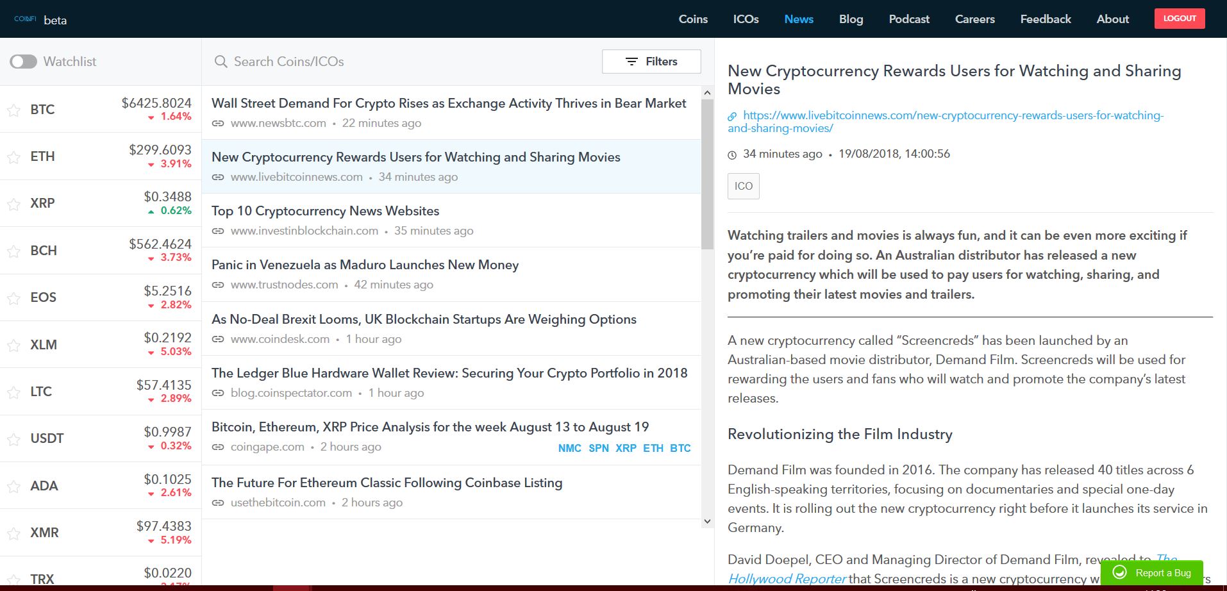Screen dimensions: 1227x591
Task: Open Blog in top navigation
Action: coord(851,19)
